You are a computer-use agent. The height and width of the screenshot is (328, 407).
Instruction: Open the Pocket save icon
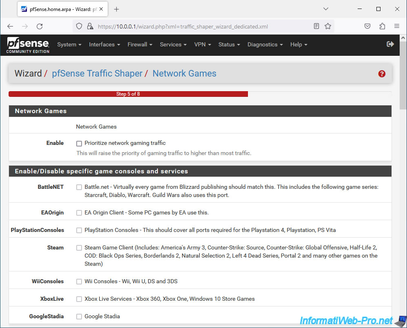pyautogui.click(x=367, y=26)
